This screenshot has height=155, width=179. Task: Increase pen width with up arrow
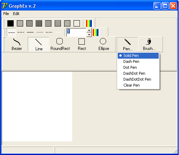[x=89, y=30]
